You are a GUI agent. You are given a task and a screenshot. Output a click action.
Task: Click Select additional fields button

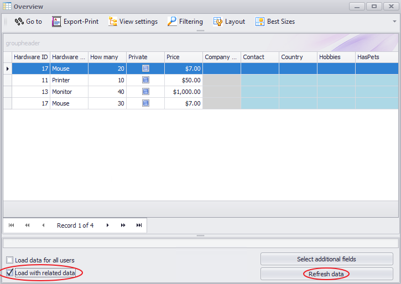pyautogui.click(x=326, y=259)
